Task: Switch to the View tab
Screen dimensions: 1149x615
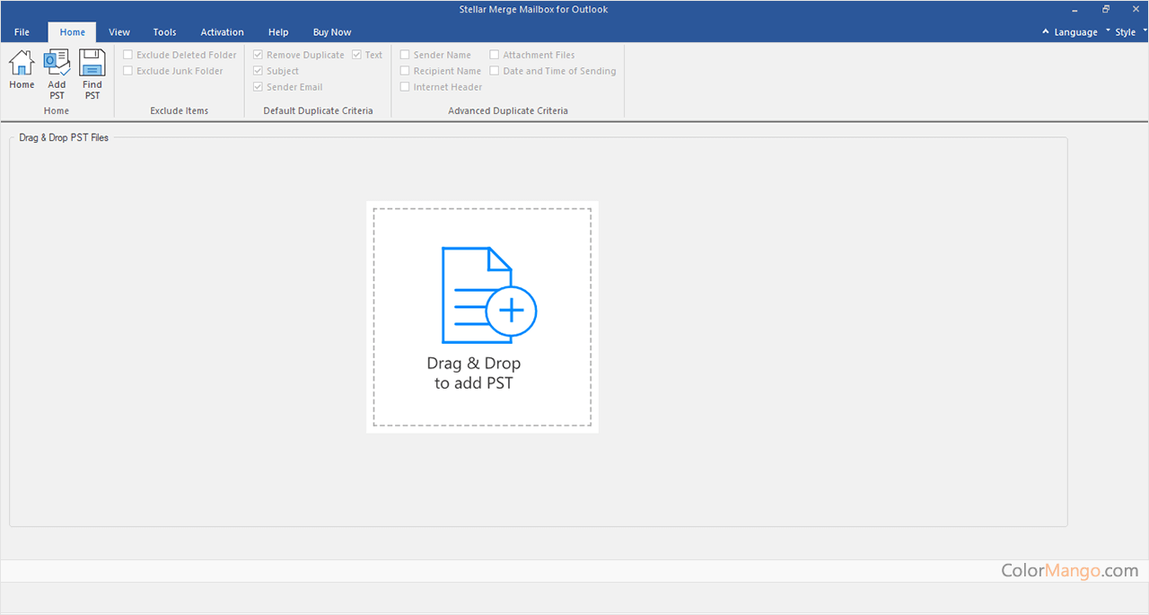Action: (x=119, y=32)
